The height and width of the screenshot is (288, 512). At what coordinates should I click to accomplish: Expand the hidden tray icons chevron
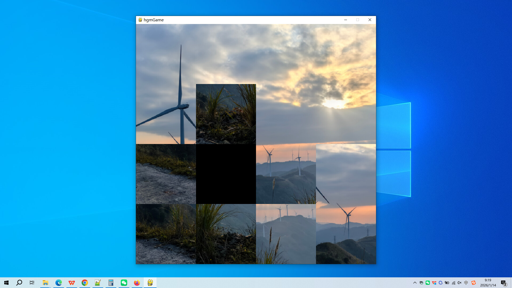[415, 282]
